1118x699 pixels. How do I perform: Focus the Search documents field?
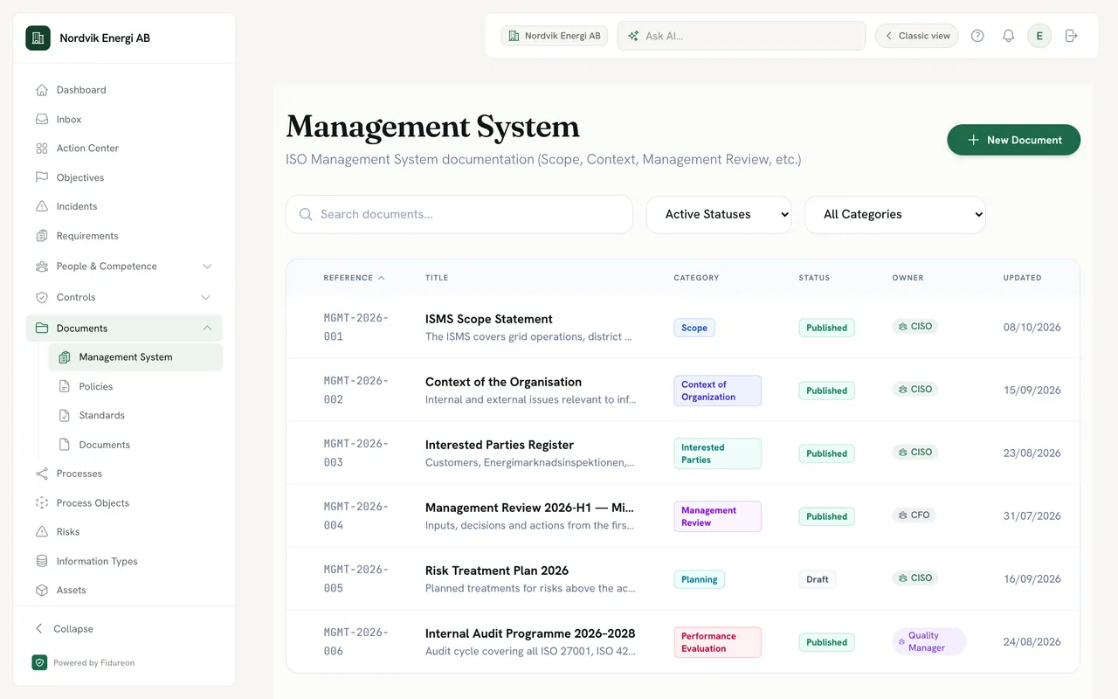tap(459, 214)
